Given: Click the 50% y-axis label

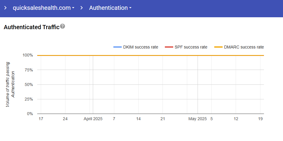Looking at the screenshot, I should click(x=28, y=84).
